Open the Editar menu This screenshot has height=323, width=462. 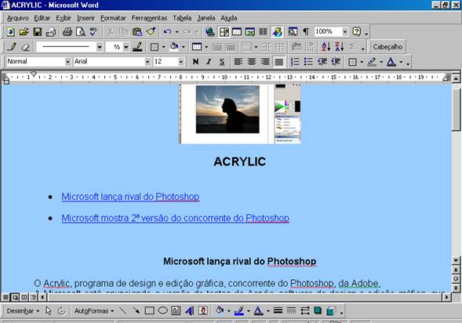[x=42, y=18]
